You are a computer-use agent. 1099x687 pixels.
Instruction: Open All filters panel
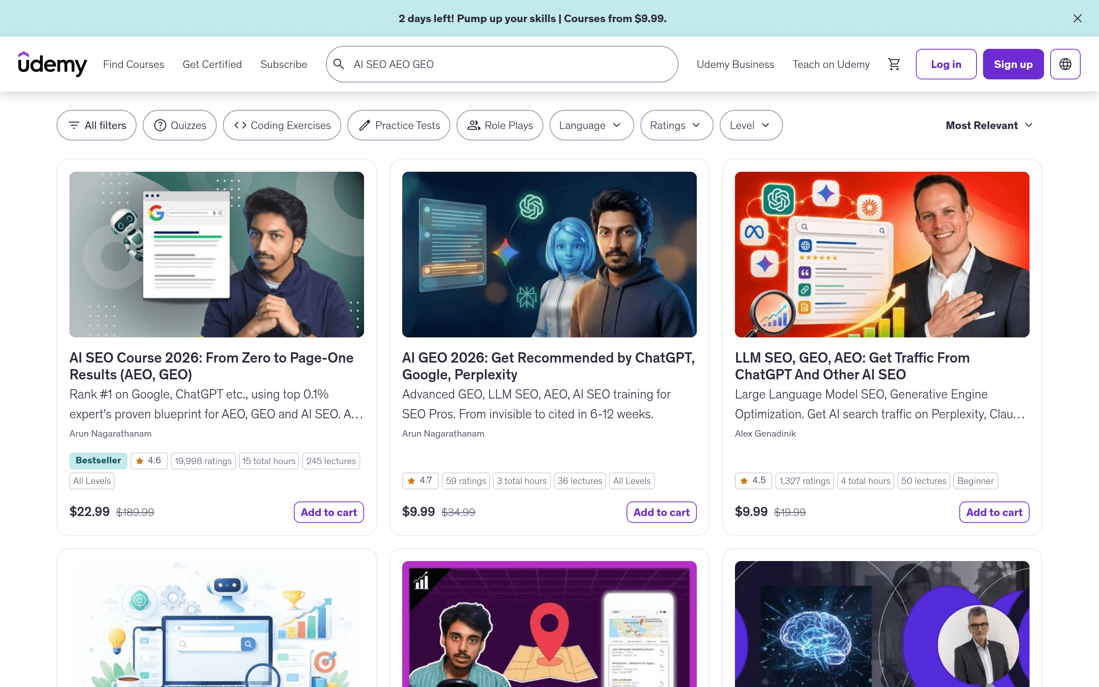[x=96, y=125]
